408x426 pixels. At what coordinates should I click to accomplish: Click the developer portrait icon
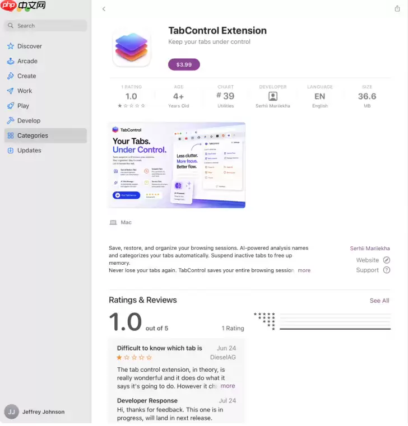tap(273, 96)
